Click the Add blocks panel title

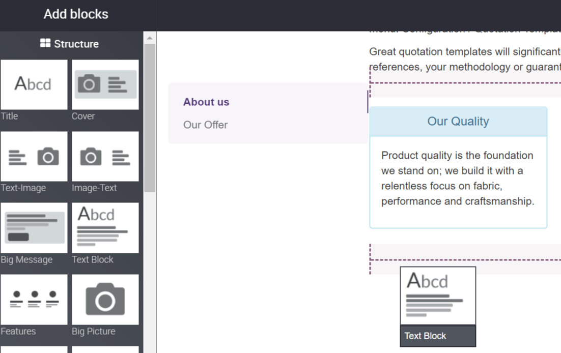point(76,14)
